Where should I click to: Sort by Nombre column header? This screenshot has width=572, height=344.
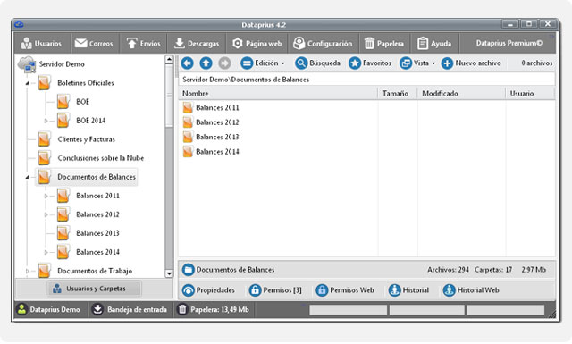pos(278,94)
